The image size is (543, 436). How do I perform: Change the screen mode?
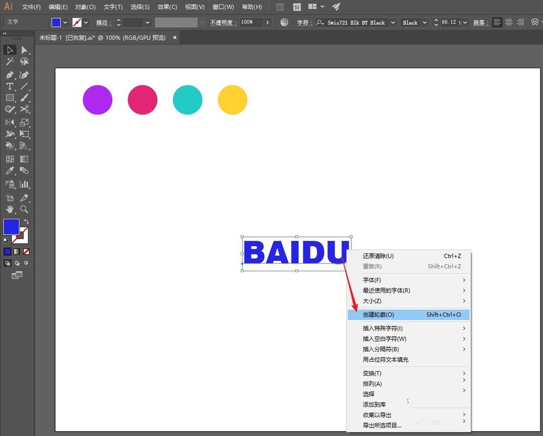pyautogui.click(x=17, y=275)
